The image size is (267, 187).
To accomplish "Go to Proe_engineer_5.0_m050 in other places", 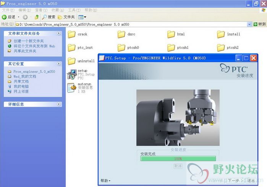I will [x=34, y=72].
